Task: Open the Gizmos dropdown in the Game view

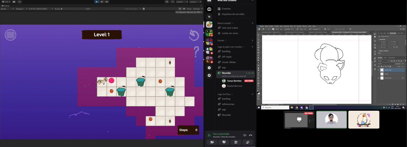Action: (x=197, y=9)
